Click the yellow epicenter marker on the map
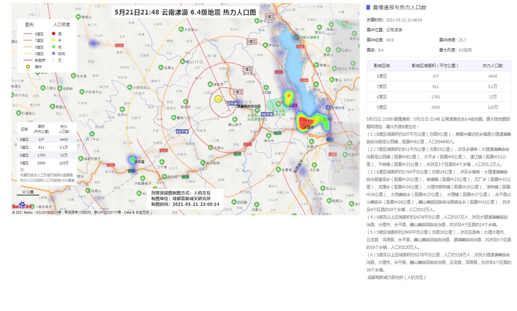Screen dimensions: 517x311 pos(218,99)
